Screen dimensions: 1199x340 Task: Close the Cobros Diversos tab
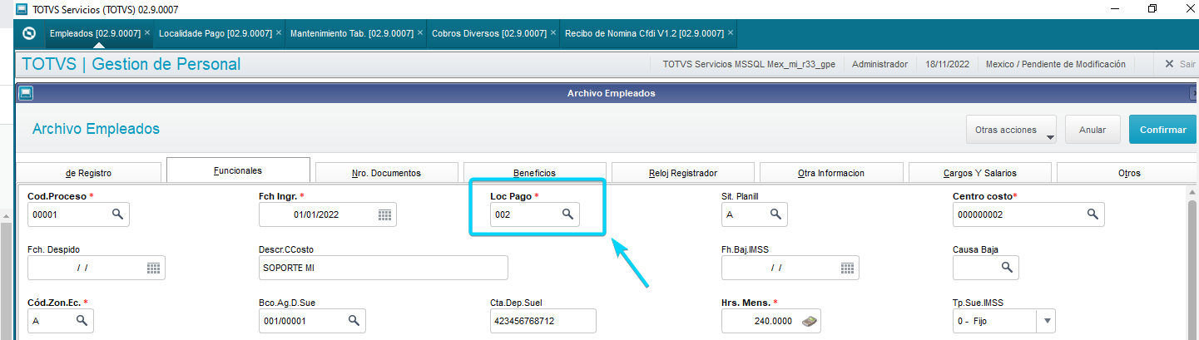552,32
